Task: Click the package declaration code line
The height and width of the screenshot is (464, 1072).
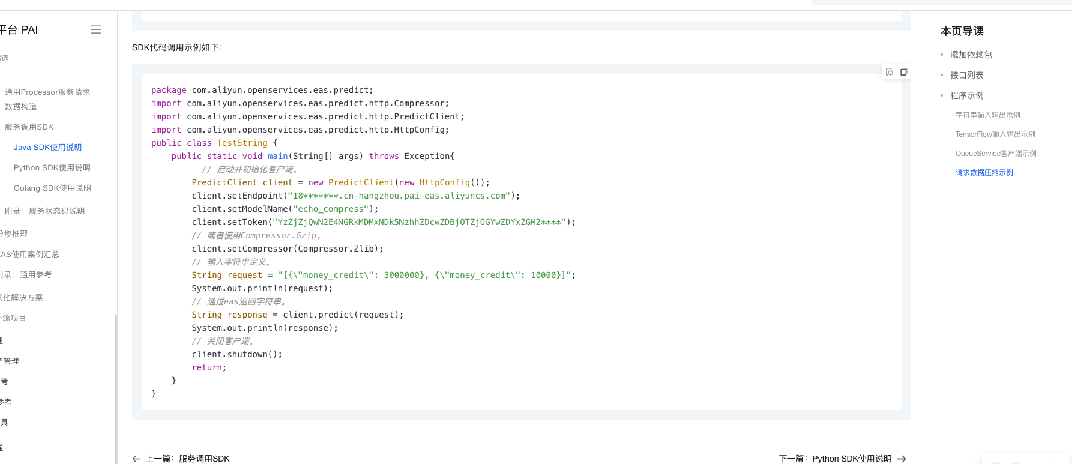Action: (x=262, y=90)
